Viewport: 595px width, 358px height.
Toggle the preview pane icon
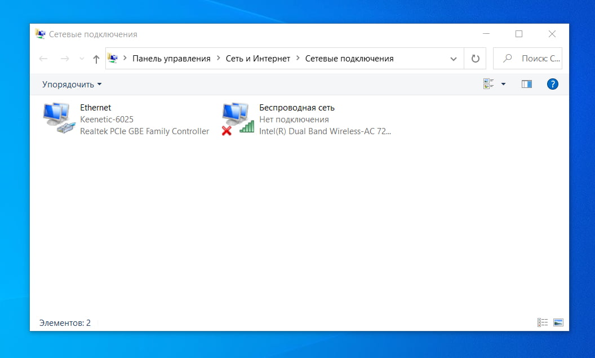pos(527,84)
